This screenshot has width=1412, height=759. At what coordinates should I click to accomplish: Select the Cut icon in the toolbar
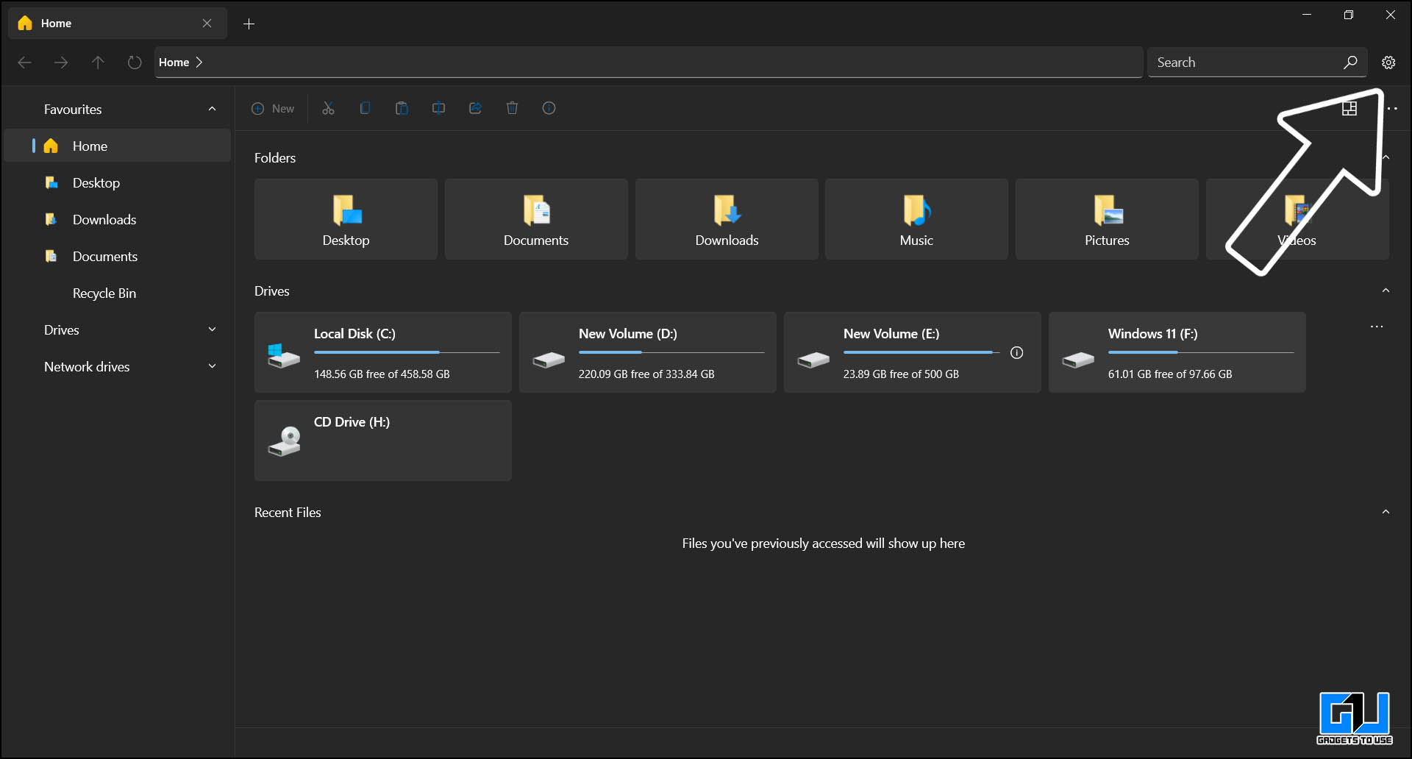[x=328, y=108]
